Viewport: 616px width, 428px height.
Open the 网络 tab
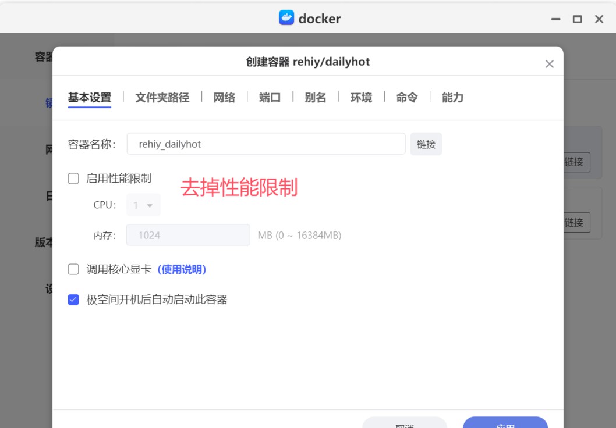click(x=224, y=97)
